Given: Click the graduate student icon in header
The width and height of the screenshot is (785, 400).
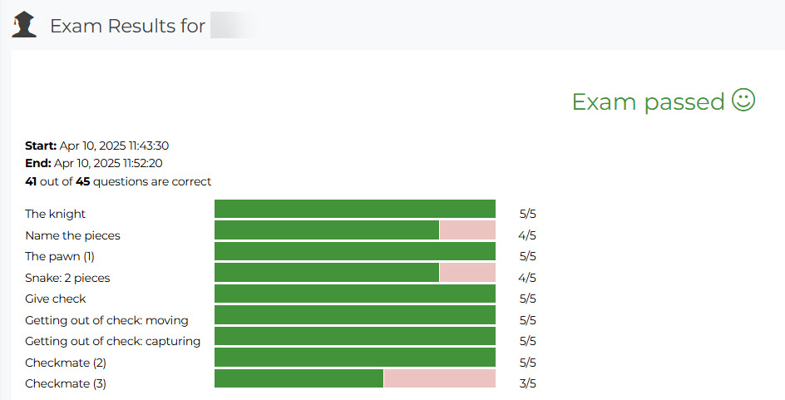Looking at the screenshot, I should 24,25.
